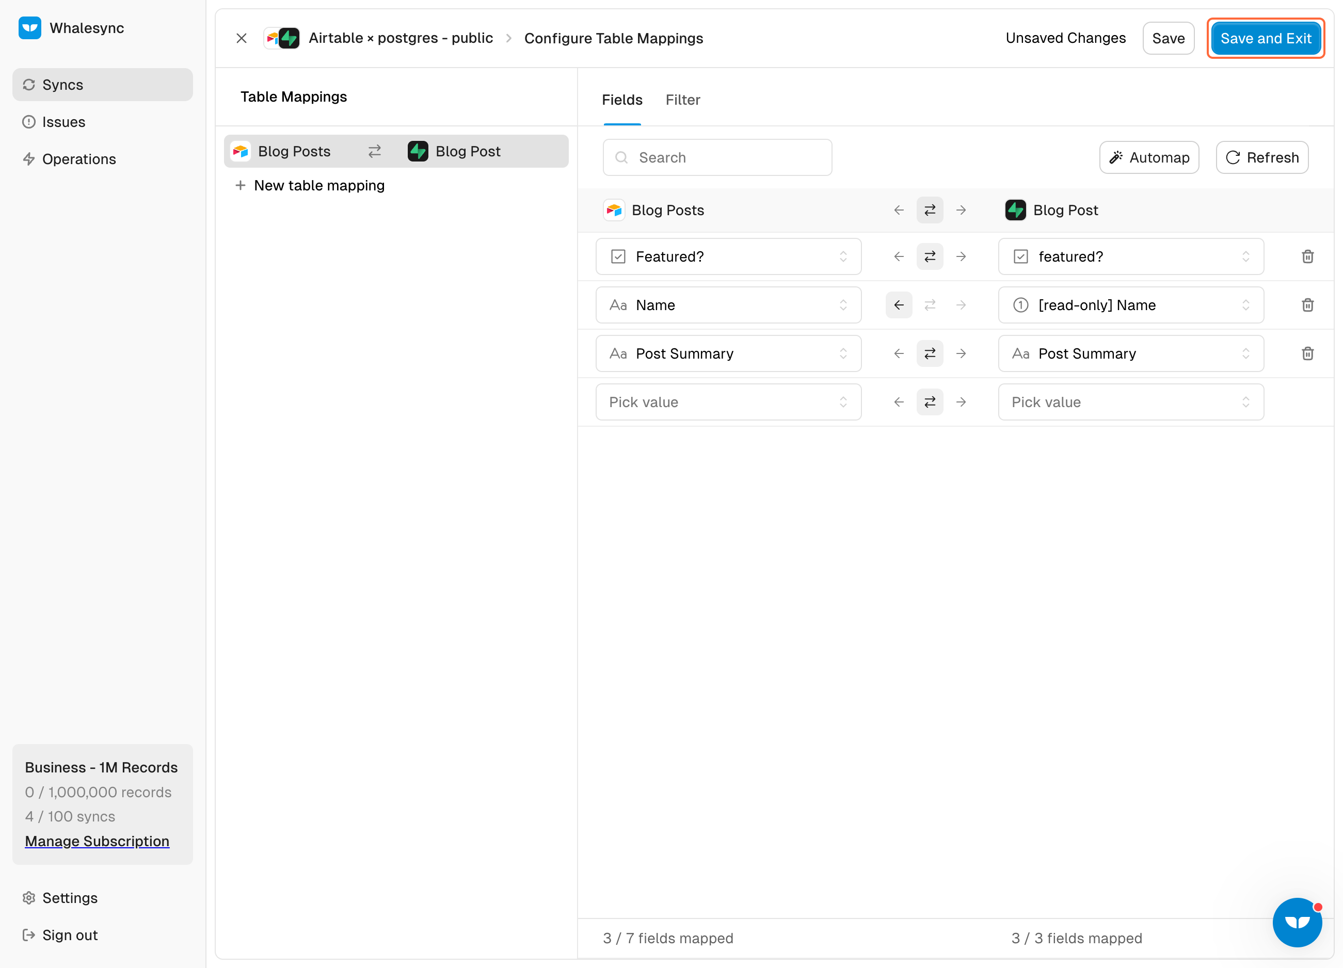Click the Settings gear icon
1343x968 pixels.
tap(29, 897)
